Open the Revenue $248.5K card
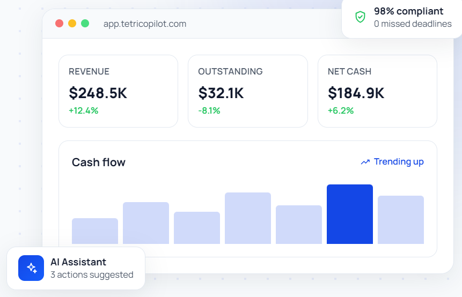Screen dimensions: 462x297 (x=118, y=91)
